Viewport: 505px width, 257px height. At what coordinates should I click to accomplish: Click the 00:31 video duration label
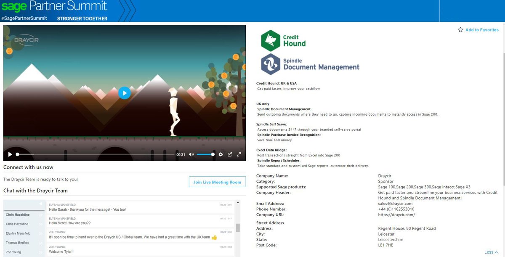[x=181, y=154]
